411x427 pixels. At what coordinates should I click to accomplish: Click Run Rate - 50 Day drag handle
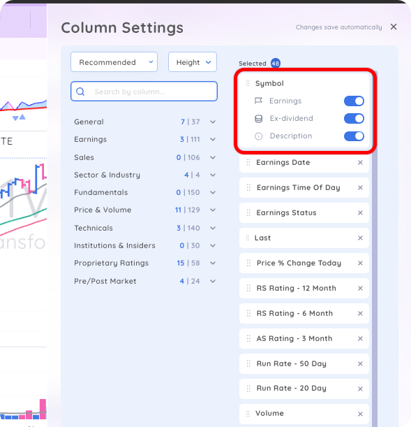click(248, 363)
